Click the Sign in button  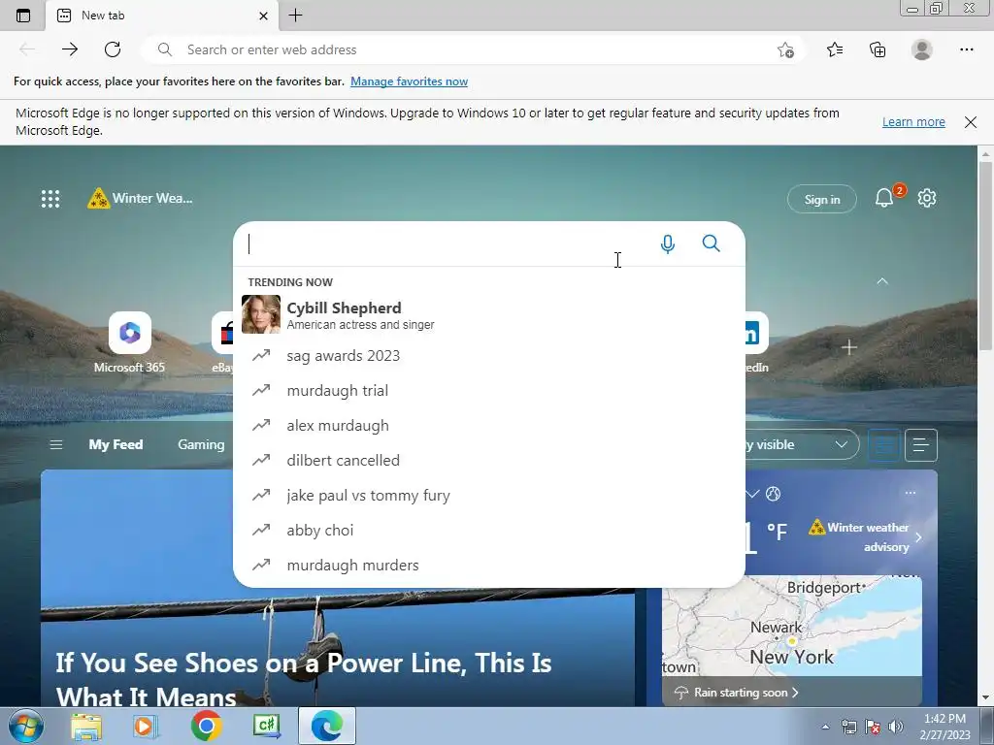click(821, 200)
